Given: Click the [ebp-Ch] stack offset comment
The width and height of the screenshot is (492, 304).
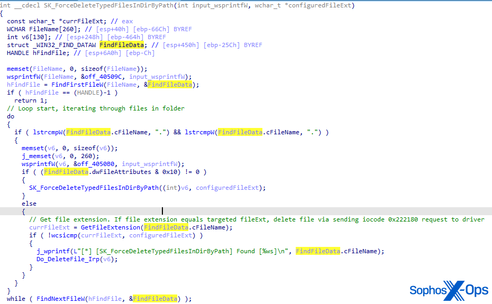Looking at the screenshot, I should 140,53.
